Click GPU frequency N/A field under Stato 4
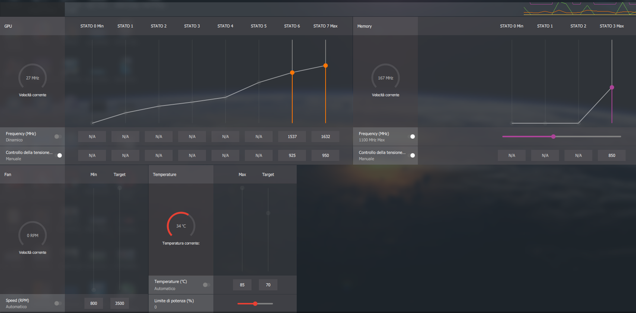Image resolution: width=636 pixels, height=313 pixels. tap(225, 136)
